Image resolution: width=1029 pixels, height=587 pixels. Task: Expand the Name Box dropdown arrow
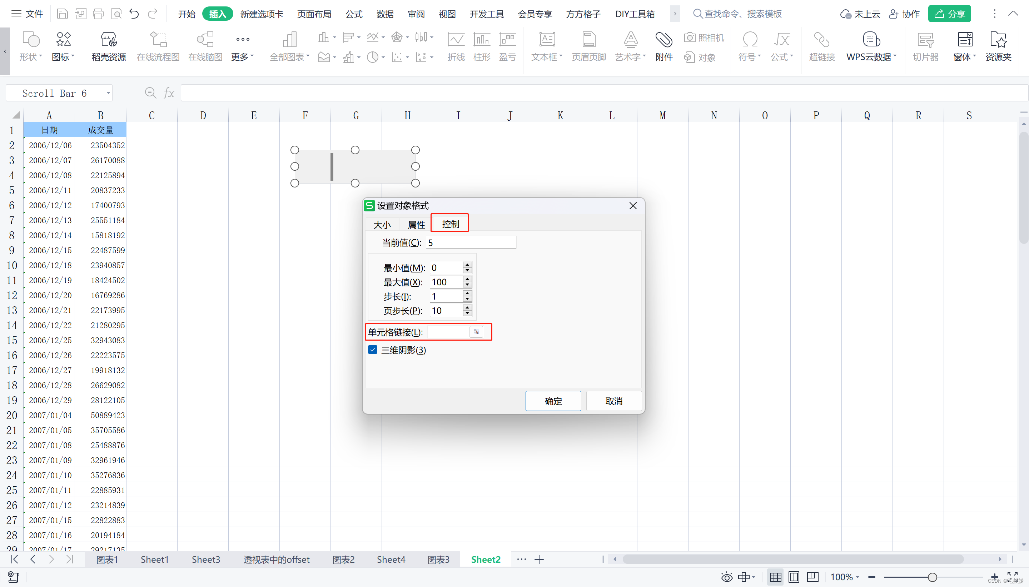[x=108, y=93]
